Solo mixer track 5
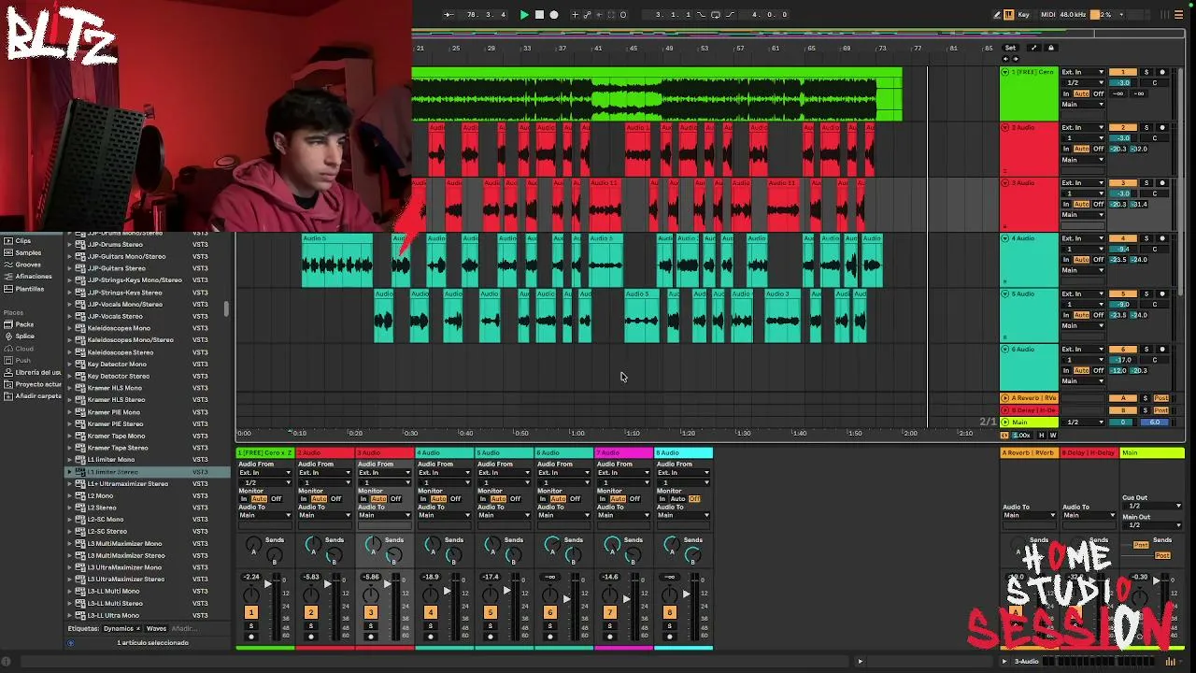Viewport: 1196px width, 673px height. pos(490,626)
